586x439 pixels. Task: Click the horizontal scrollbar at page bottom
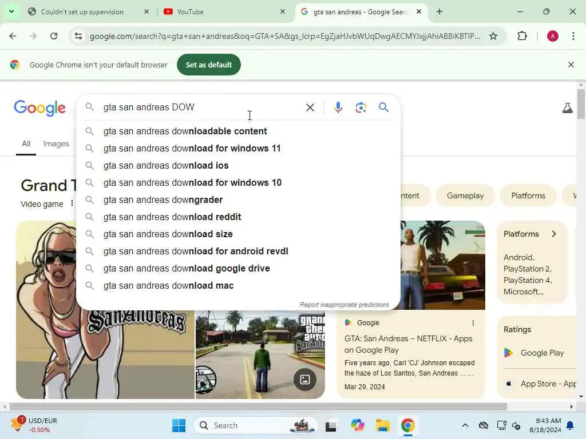[x=258, y=406]
